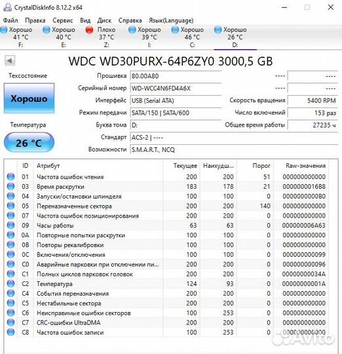Click the drive title WDC WD30PURX-64P6ZY0
Screen dimensions: 342x354
point(142,61)
